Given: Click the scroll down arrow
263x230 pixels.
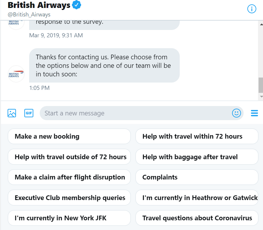Looking at the screenshot, I should [261, 96].
